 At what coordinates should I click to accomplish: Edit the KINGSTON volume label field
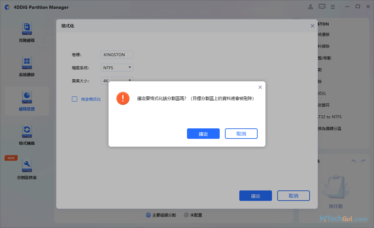pos(117,55)
